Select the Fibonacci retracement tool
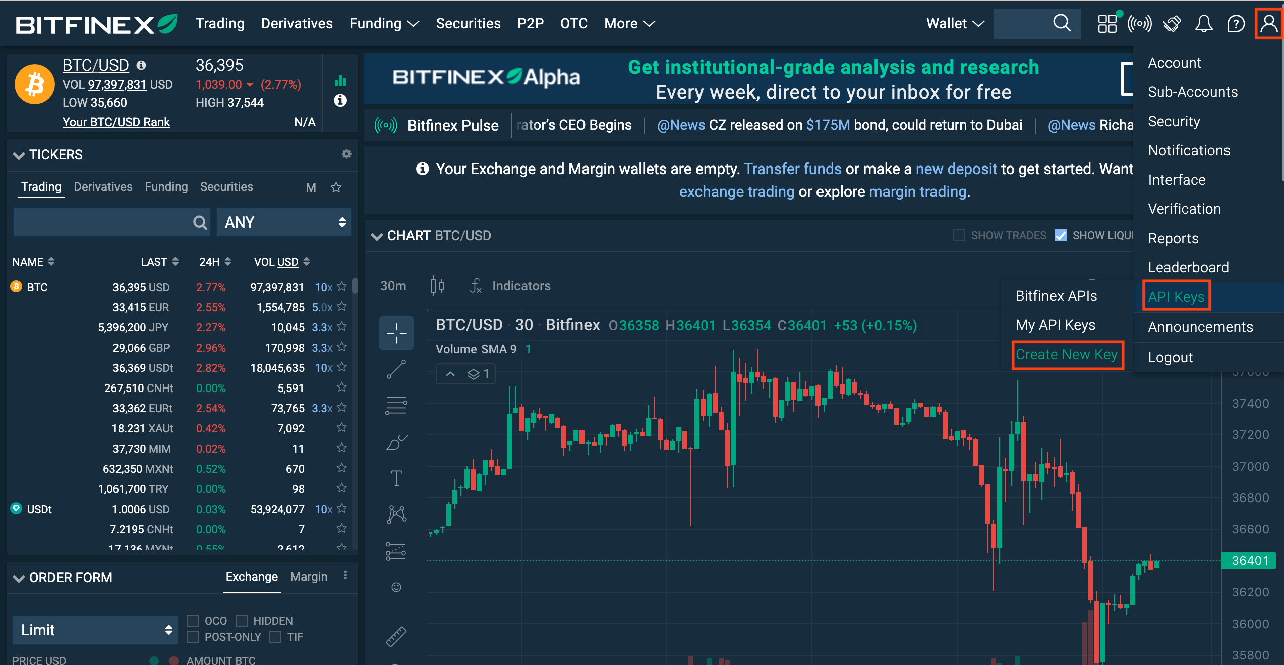 (x=396, y=405)
